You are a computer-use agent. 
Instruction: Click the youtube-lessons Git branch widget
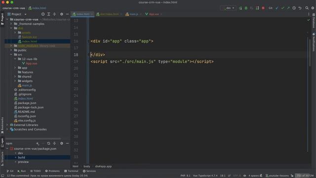point(277,176)
